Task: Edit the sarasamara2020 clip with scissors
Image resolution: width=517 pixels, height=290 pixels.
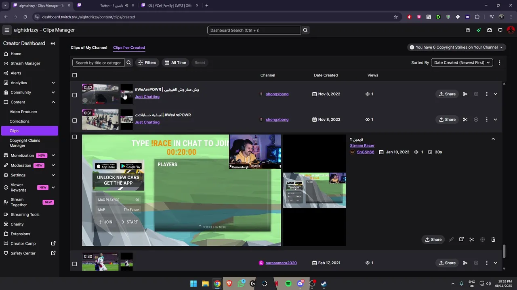Action: tap(465, 263)
